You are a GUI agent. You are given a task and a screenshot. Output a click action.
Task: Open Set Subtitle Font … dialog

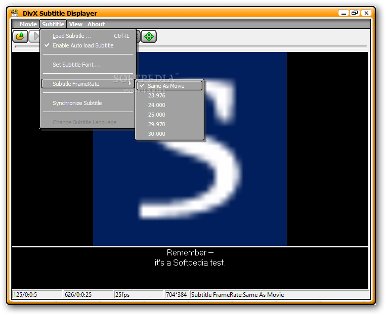tap(88, 65)
